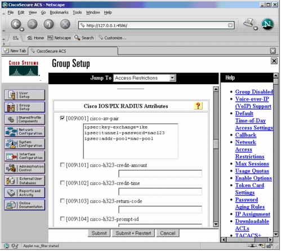Select the CiscoSecure ACS tab
281x251 pixels.
coord(73,51)
